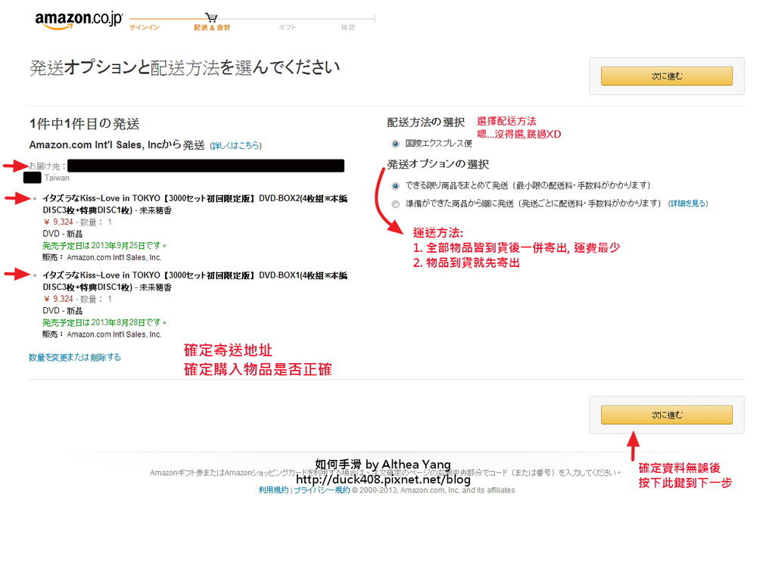Choose できる限り商品をまとめて発送 shipping option
Viewport: 775px width, 584px height.
pos(395,186)
